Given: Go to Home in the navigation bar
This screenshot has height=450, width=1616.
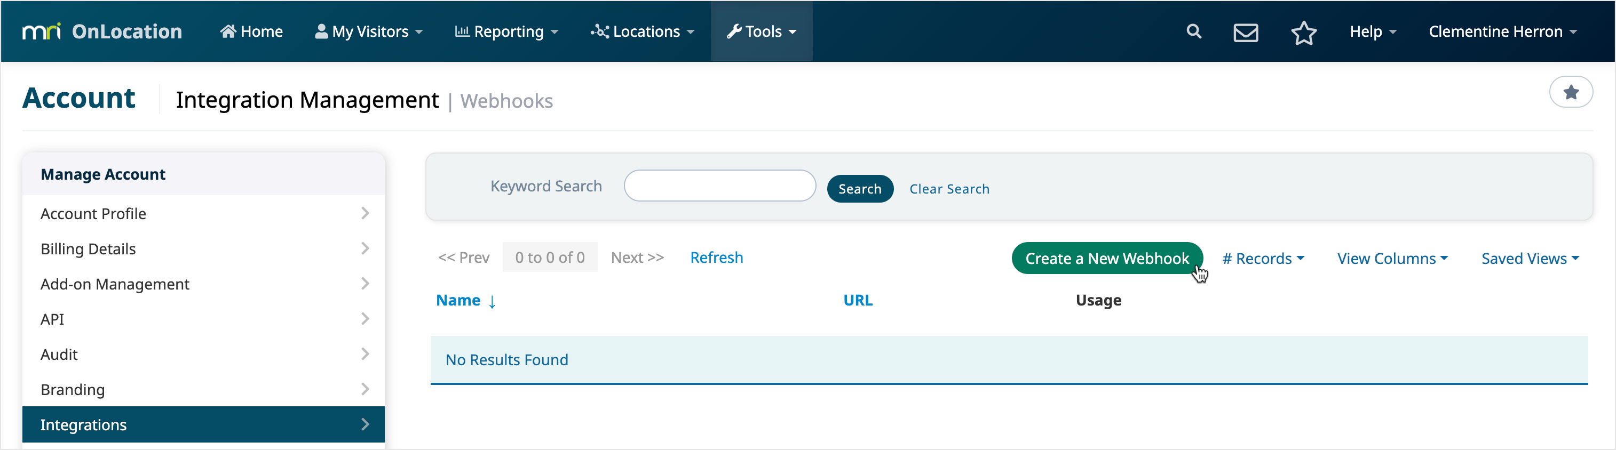Looking at the screenshot, I should 251,31.
